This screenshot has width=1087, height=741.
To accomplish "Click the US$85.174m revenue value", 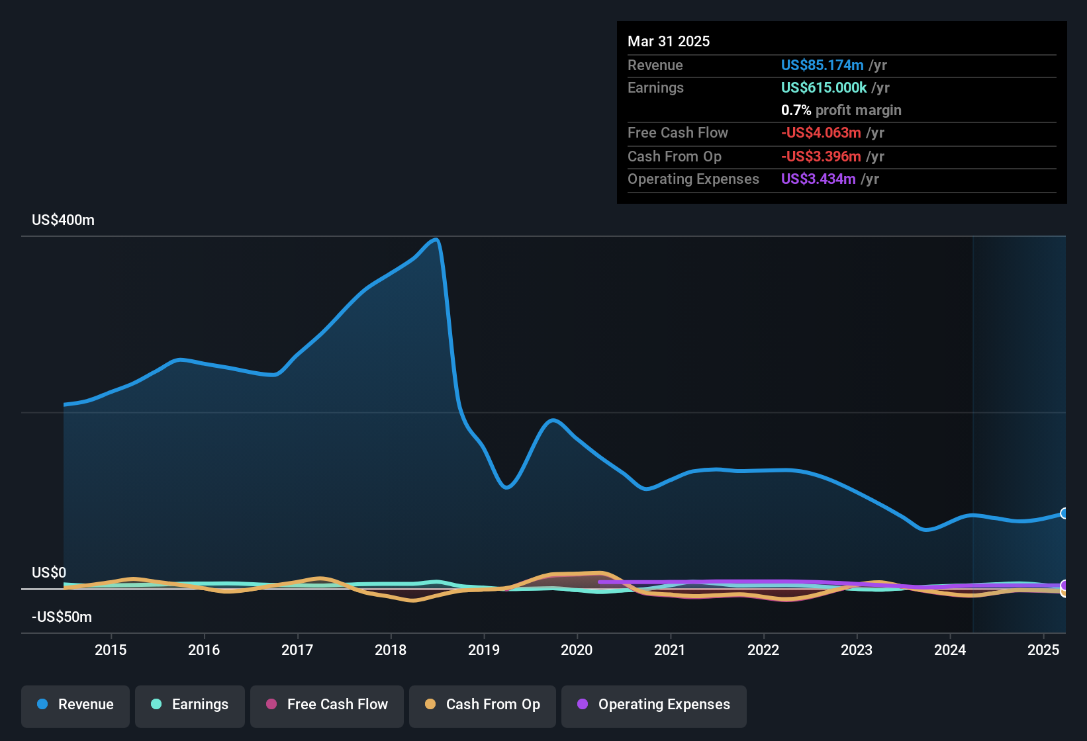I will (822, 65).
